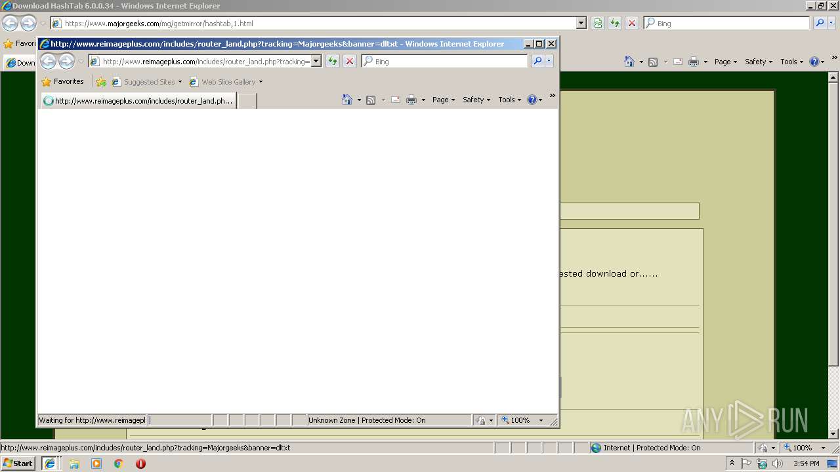Click Add to Favorites Bar star icon

click(x=101, y=82)
